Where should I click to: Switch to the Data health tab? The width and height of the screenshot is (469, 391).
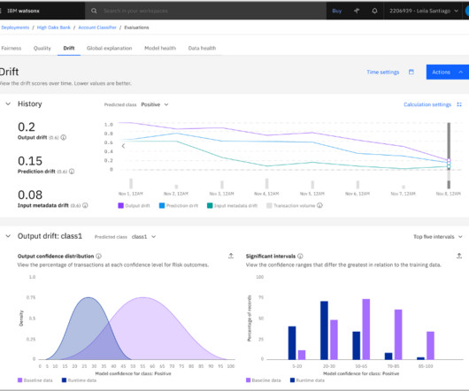202,48
